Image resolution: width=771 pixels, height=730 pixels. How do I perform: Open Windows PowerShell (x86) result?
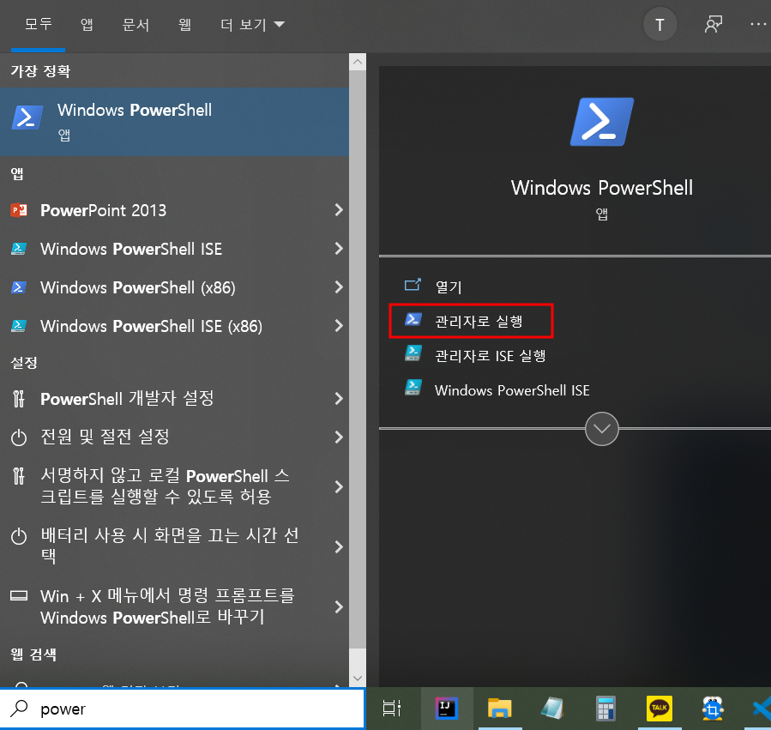(x=175, y=287)
